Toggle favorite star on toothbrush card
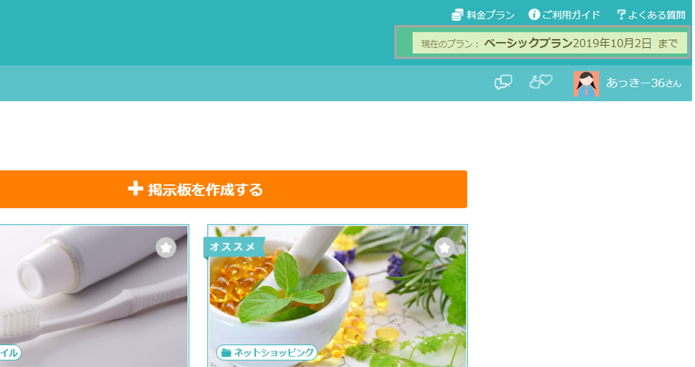695x367 pixels. 166,248
